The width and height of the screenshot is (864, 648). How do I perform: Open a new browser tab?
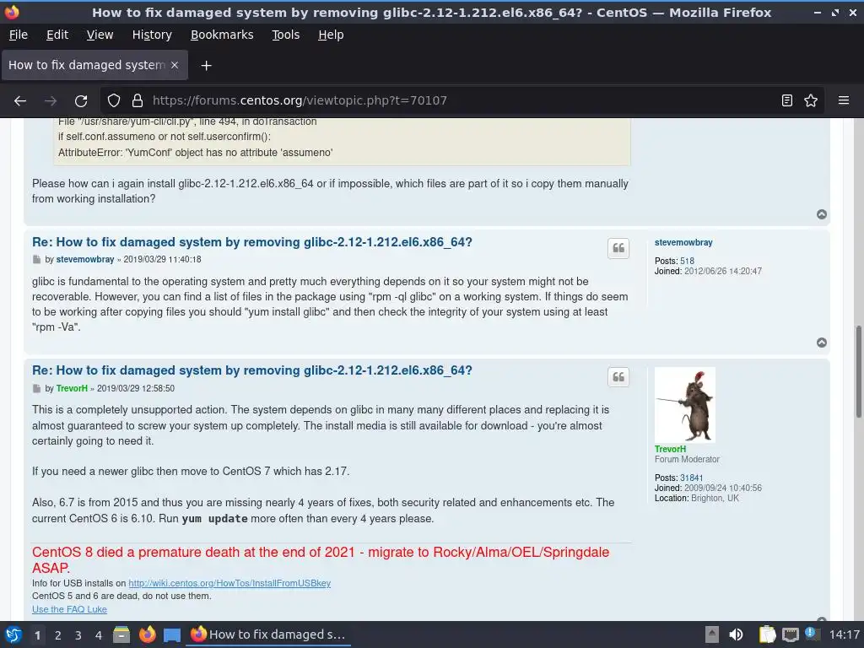pyautogui.click(x=206, y=66)
